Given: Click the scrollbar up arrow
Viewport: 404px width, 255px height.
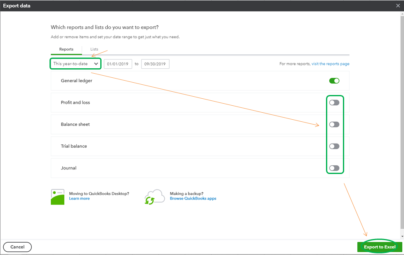Looking at the screenshot, I should coord(402,14).
